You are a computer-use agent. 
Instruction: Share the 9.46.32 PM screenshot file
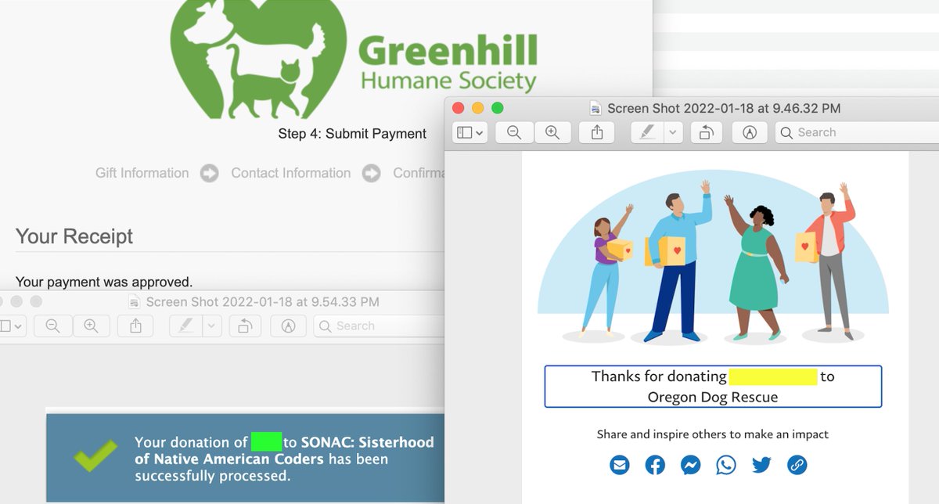click(597, 132)
